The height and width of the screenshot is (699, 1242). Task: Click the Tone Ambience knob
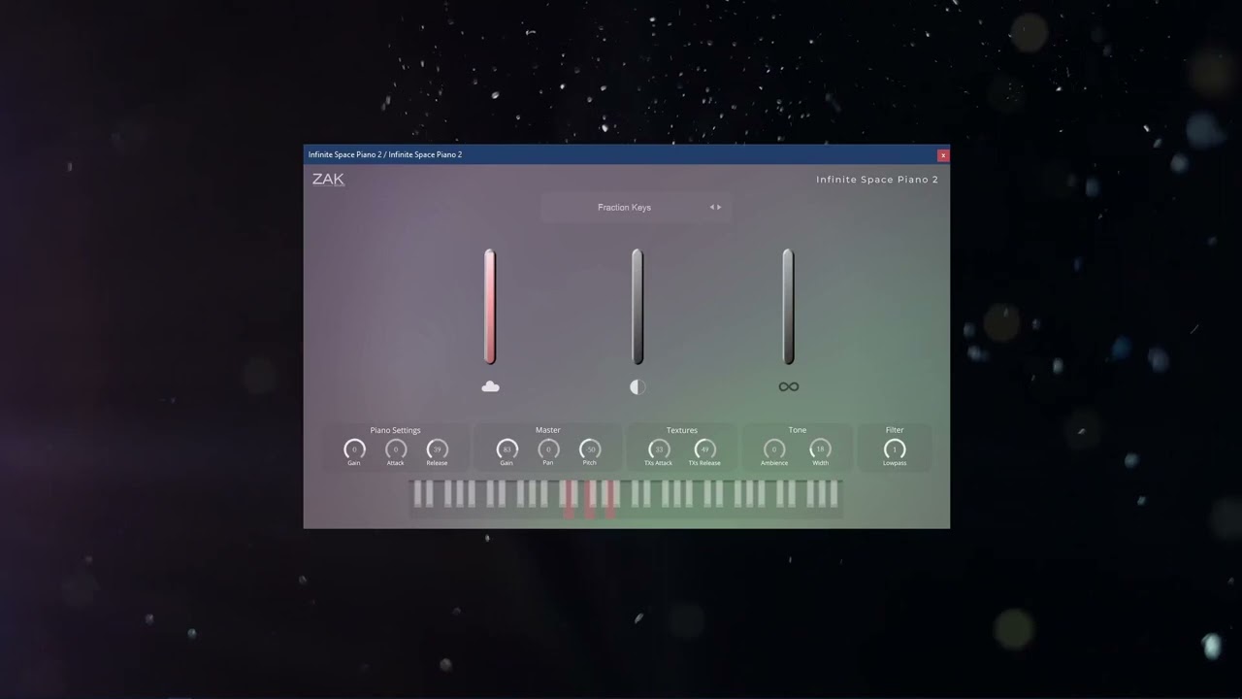point(774,449)
